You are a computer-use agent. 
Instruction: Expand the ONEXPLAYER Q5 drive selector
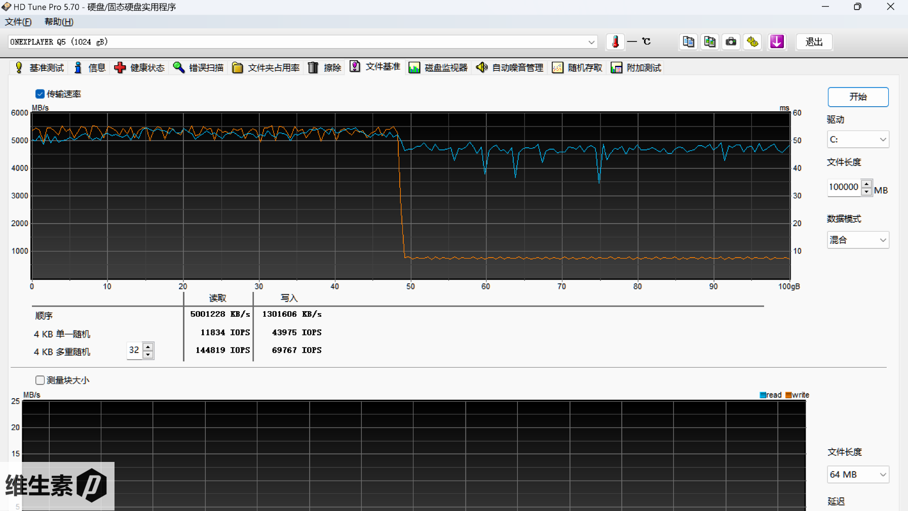(x=591, y=42)
